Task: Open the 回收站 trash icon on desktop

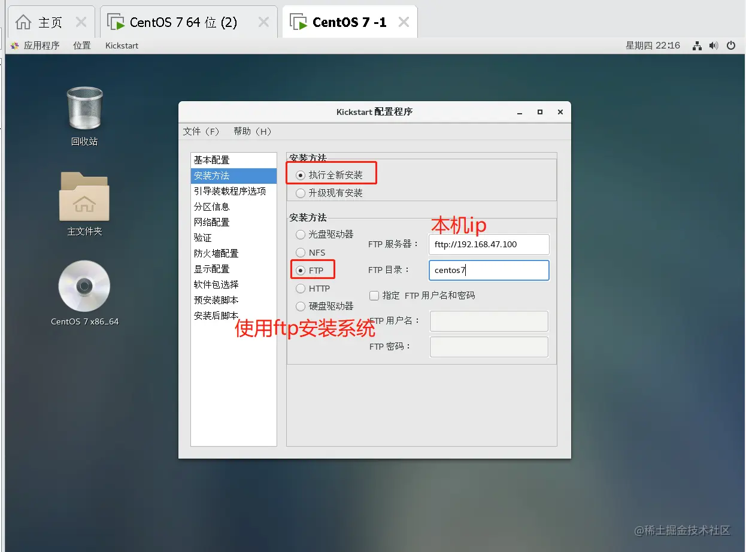Action: coord(84,108)
